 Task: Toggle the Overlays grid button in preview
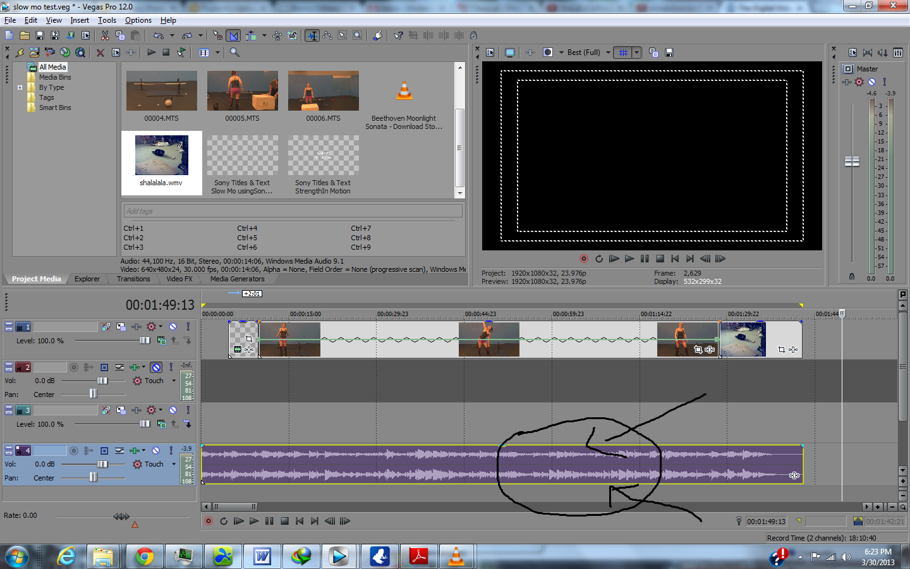tap(623, 52)
